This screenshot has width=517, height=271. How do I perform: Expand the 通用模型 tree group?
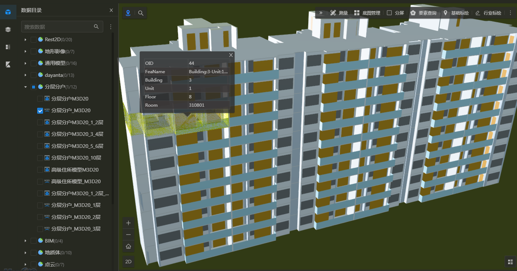[25, 63]
